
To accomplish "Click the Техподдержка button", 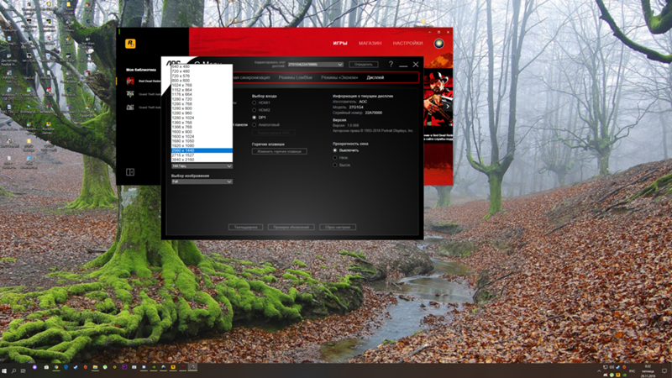I will (245, 227).
